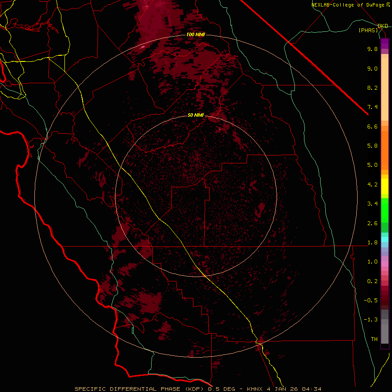Click the -0.5 scale value

371,301
